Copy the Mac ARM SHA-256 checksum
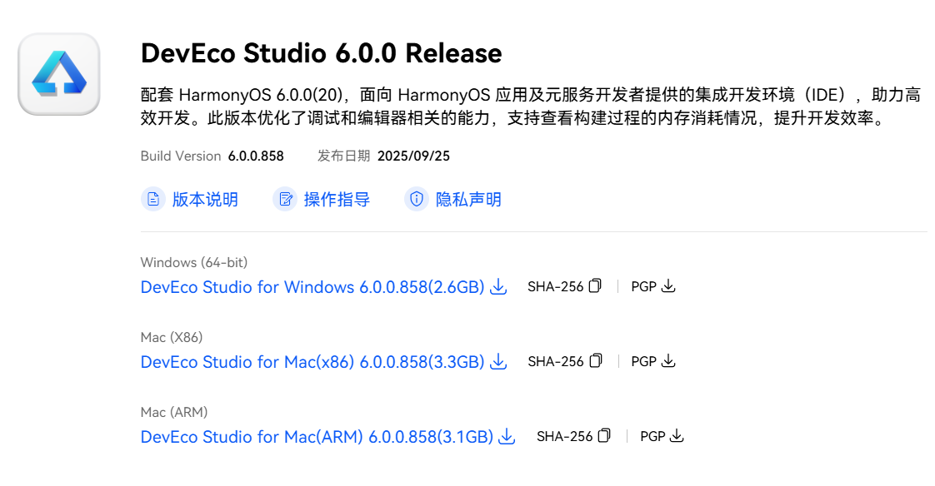The width and height of the screenshot is (935, 486). click(x=604, y=436)
